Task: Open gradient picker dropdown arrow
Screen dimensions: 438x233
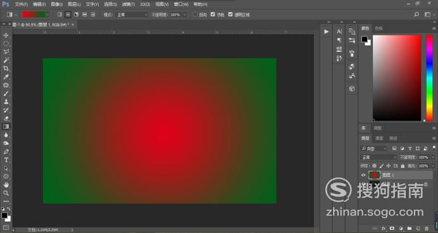Action: click(x=48, y=15)
